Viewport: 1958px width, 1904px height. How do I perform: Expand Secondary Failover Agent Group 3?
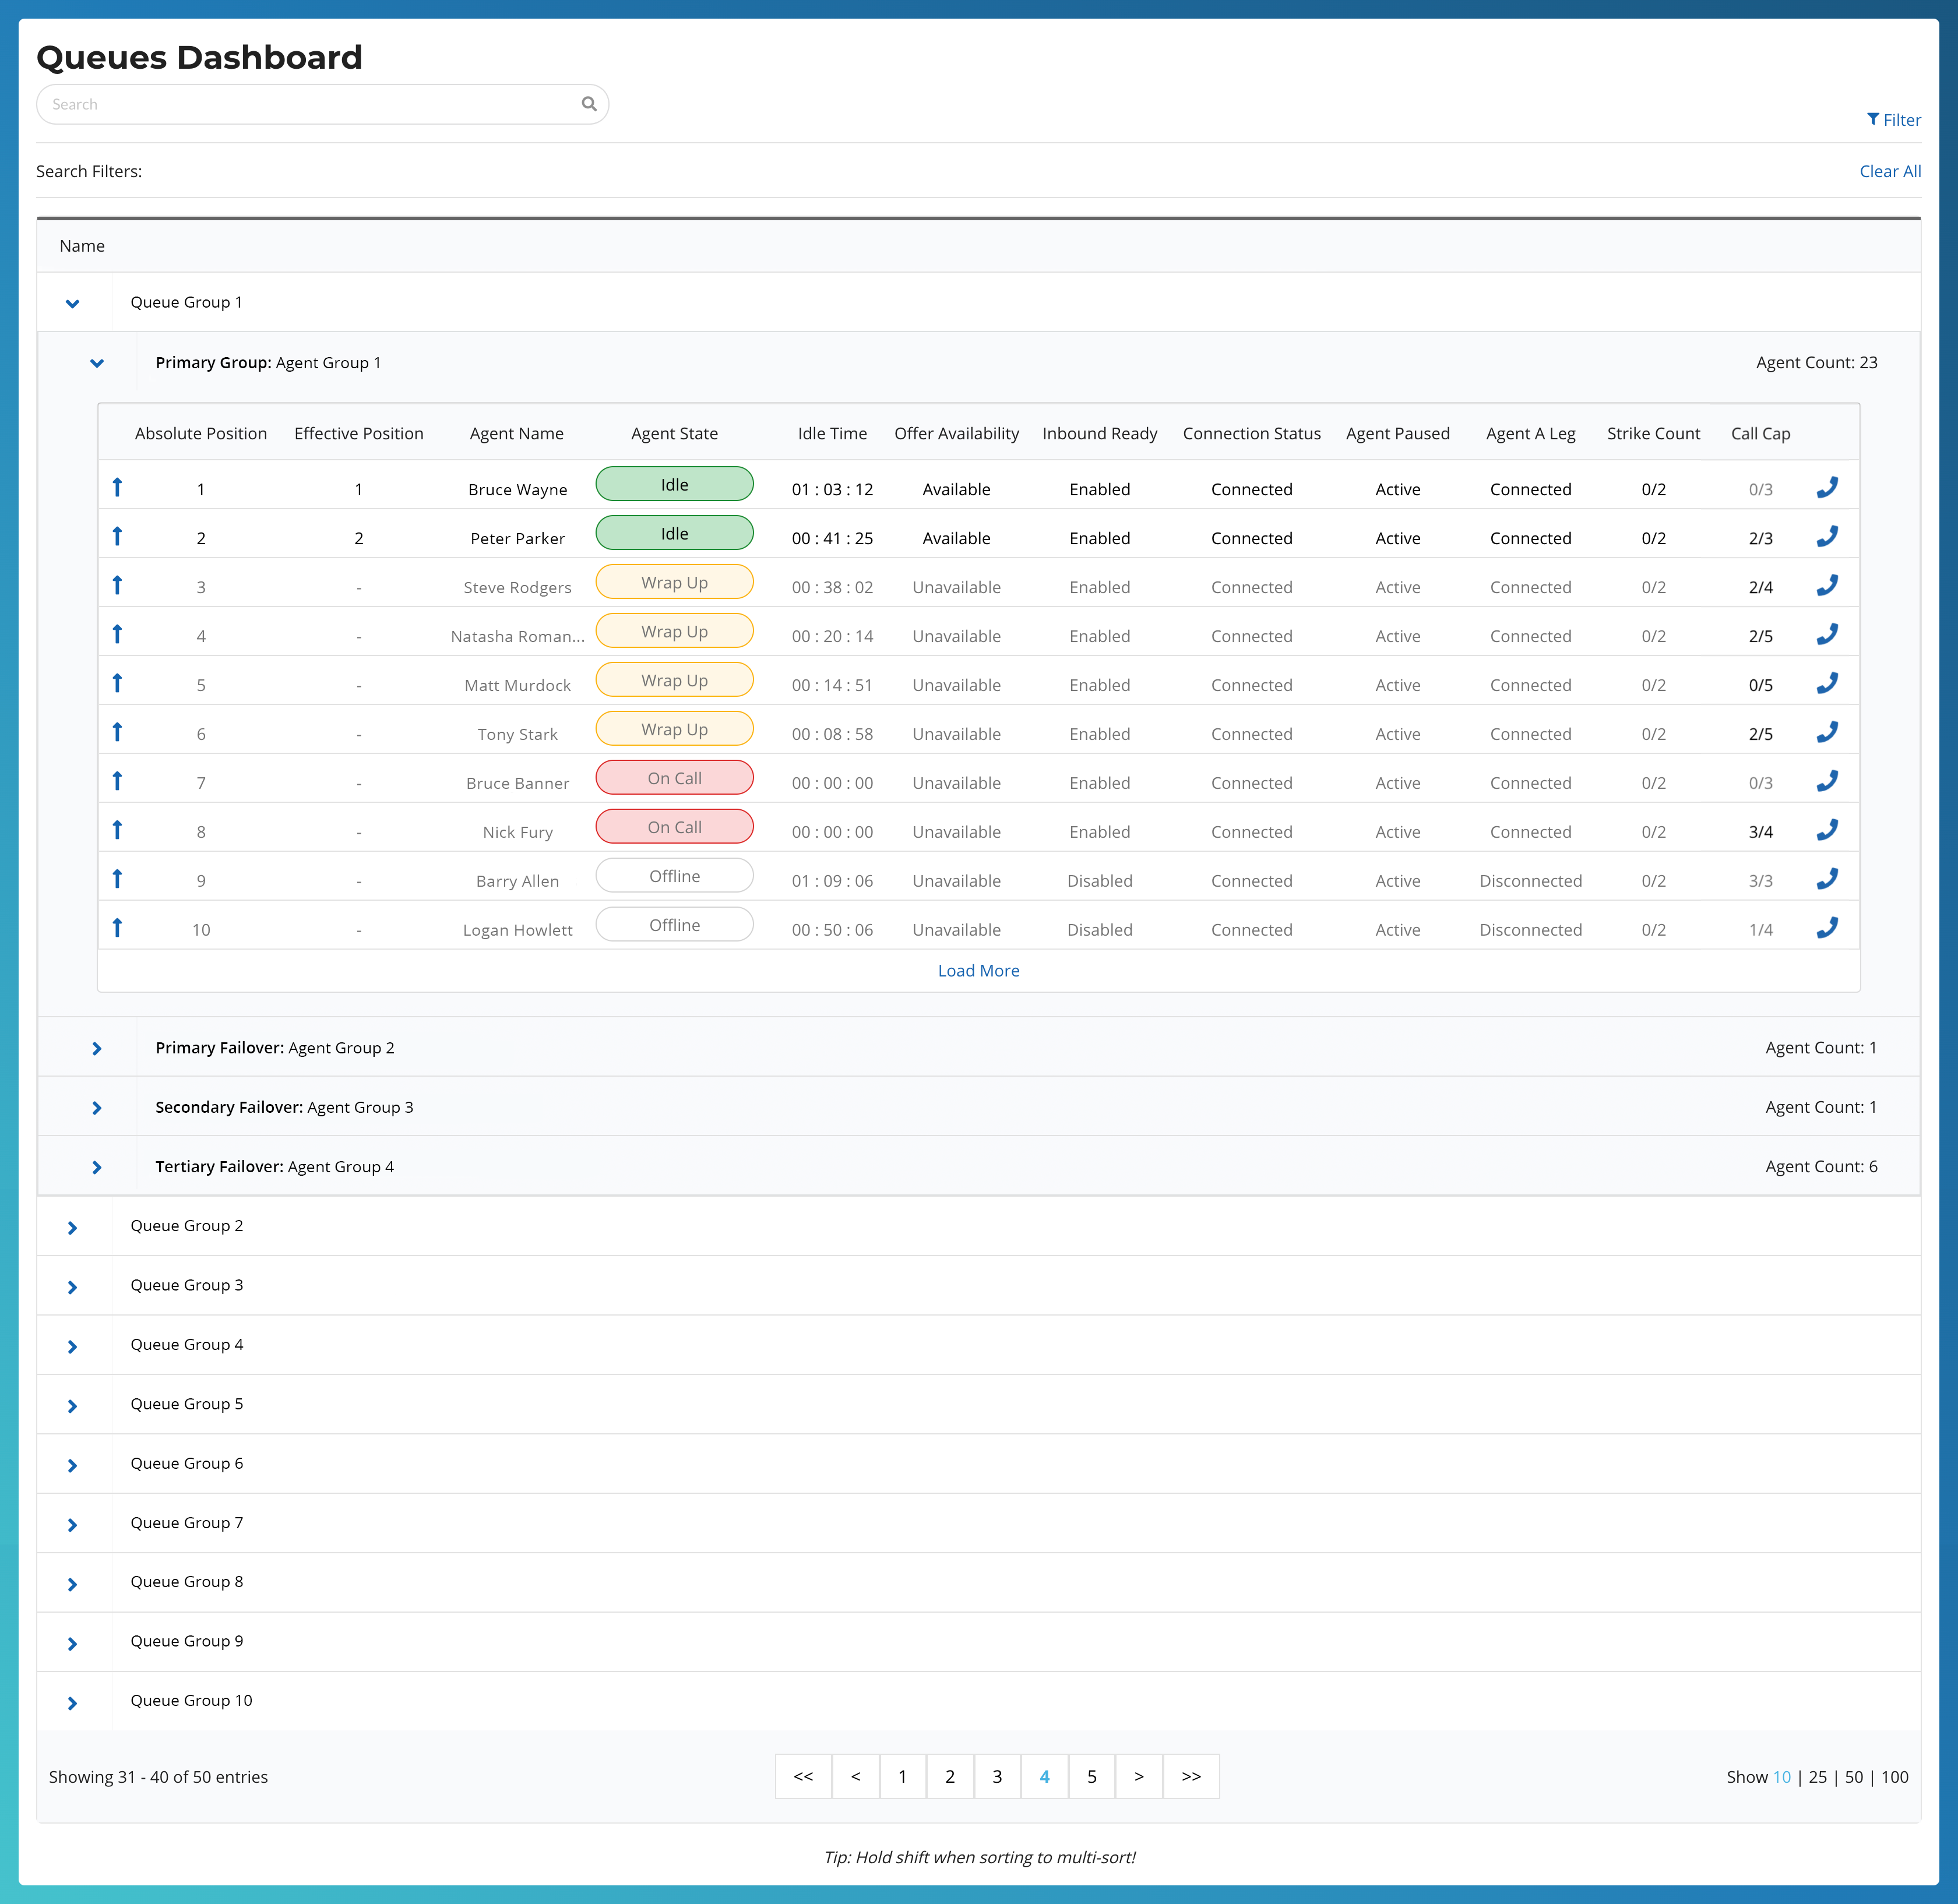coord(97,1108)
